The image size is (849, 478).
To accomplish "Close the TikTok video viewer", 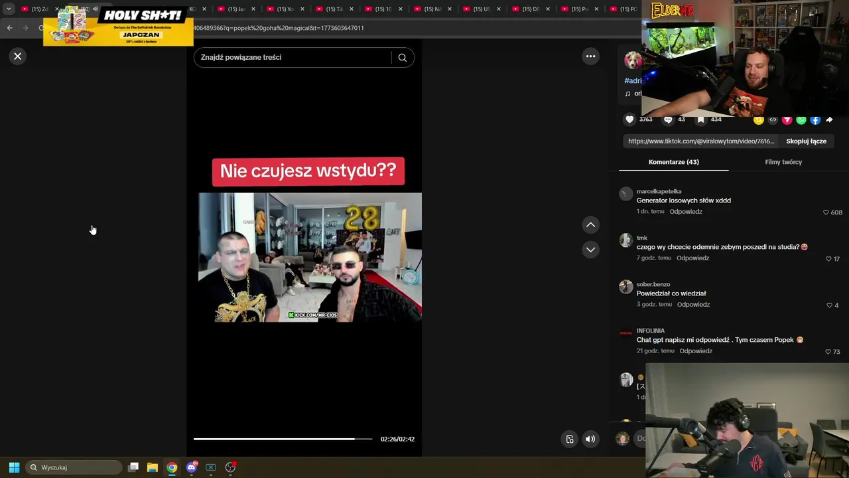I will tap(18, 56).
